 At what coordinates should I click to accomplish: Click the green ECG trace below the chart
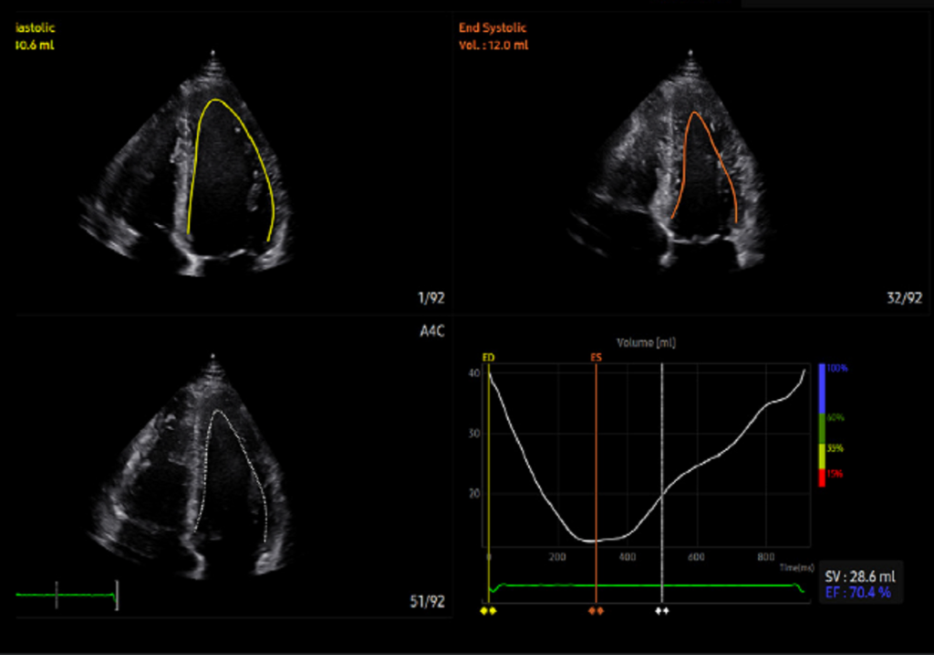click(x=647, y=586)
